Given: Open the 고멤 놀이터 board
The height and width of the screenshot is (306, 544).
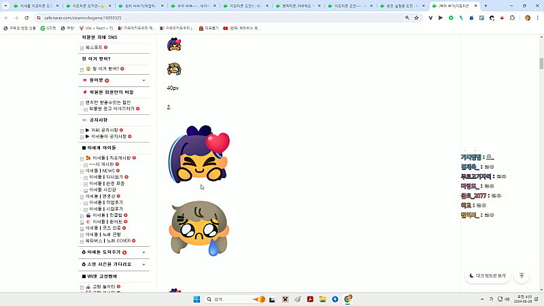Looking at the screenshot, I should [x=104, y=286].
